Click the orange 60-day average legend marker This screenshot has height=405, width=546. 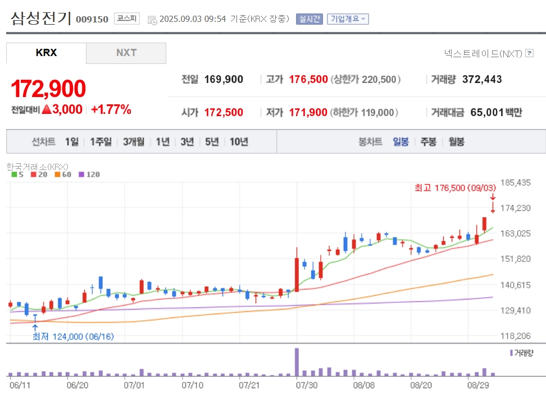pos(57,174)
